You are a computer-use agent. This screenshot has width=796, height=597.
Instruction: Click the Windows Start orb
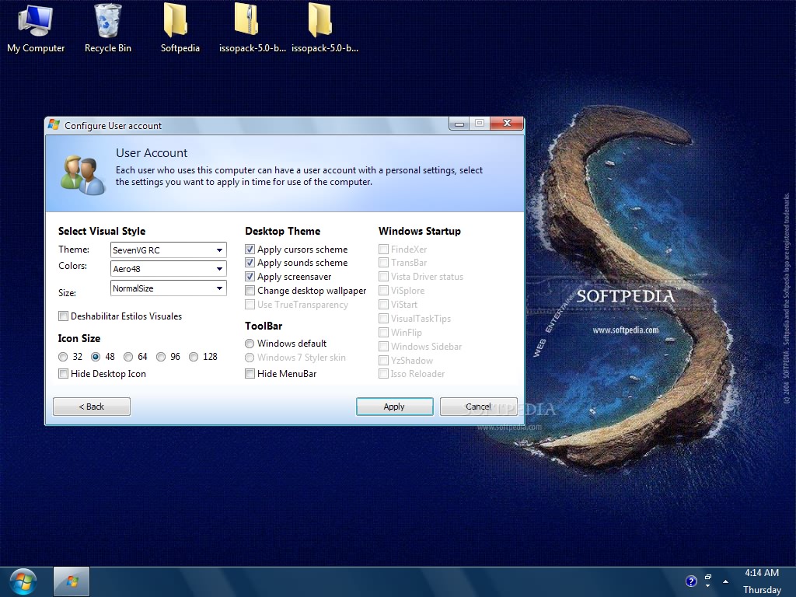coord(23,581)
